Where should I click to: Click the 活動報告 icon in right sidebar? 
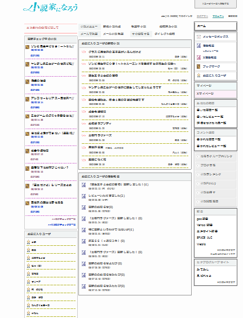(x=199, y=46)
